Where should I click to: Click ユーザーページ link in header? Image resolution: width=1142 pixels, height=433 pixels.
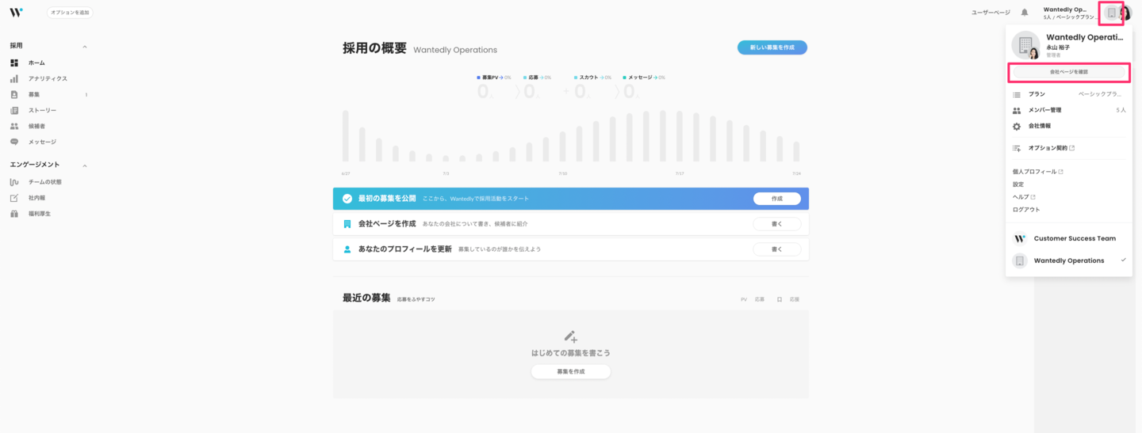click(x=991, y=13)
